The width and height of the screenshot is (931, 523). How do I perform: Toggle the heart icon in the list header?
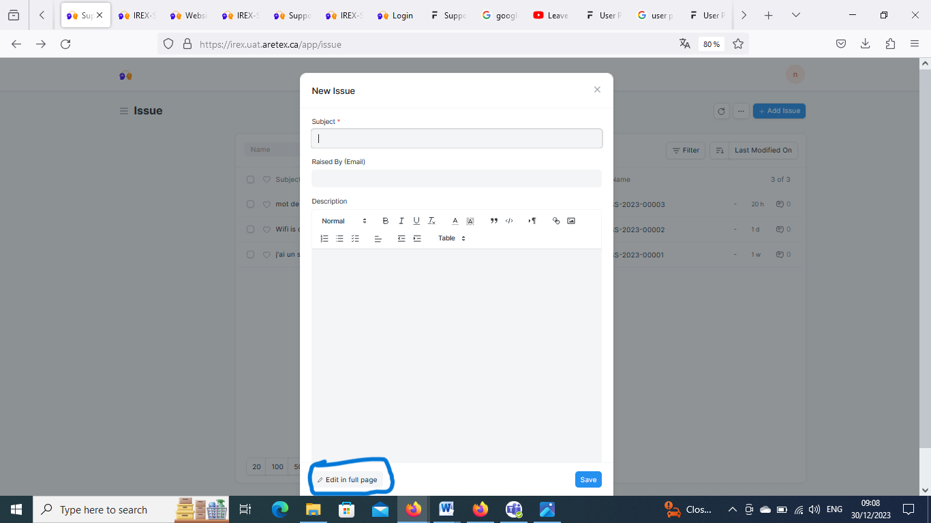coord(266,180)
